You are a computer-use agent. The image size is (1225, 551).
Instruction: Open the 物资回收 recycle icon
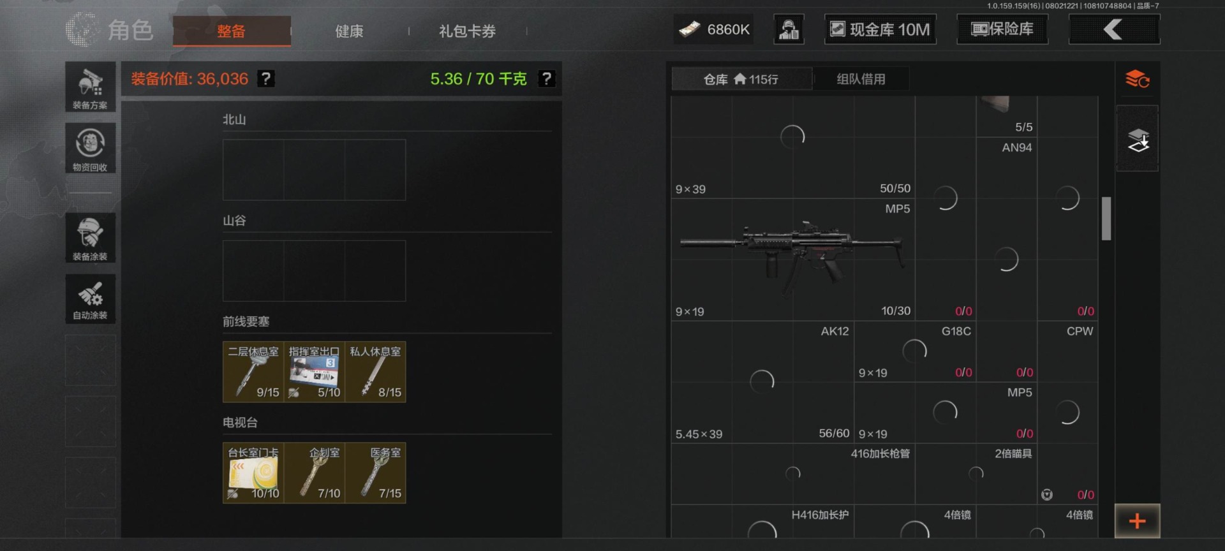point(90,148)
